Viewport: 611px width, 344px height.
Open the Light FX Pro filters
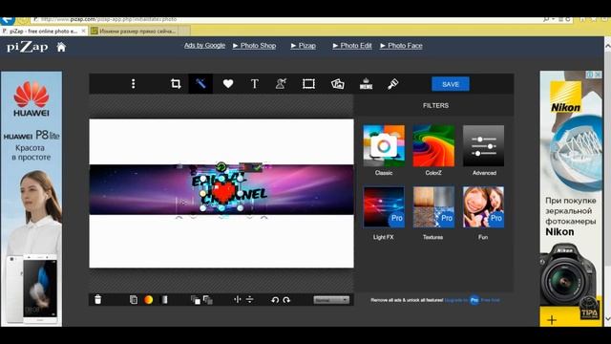tap(384, 207)
